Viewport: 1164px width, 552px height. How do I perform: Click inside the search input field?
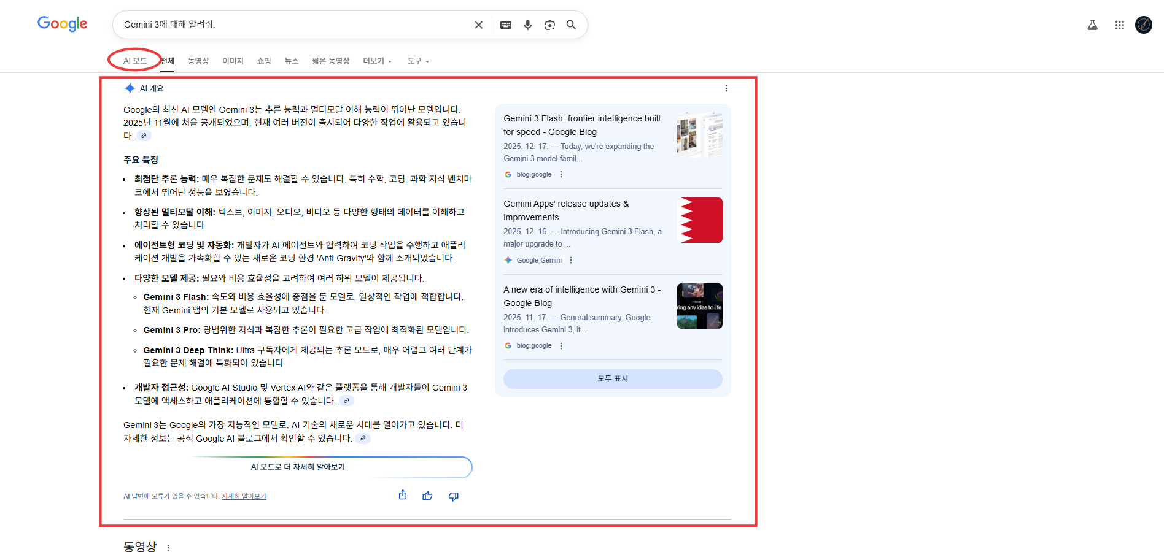click(295, 25)
